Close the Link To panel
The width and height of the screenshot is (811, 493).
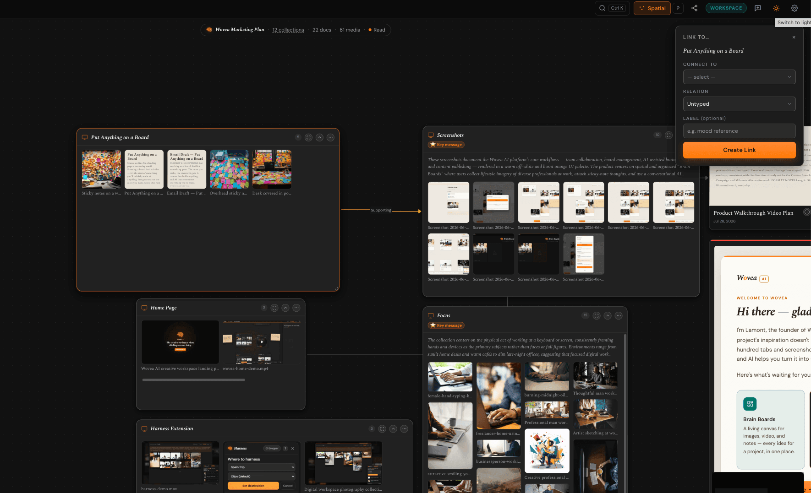tap(794, 37)
